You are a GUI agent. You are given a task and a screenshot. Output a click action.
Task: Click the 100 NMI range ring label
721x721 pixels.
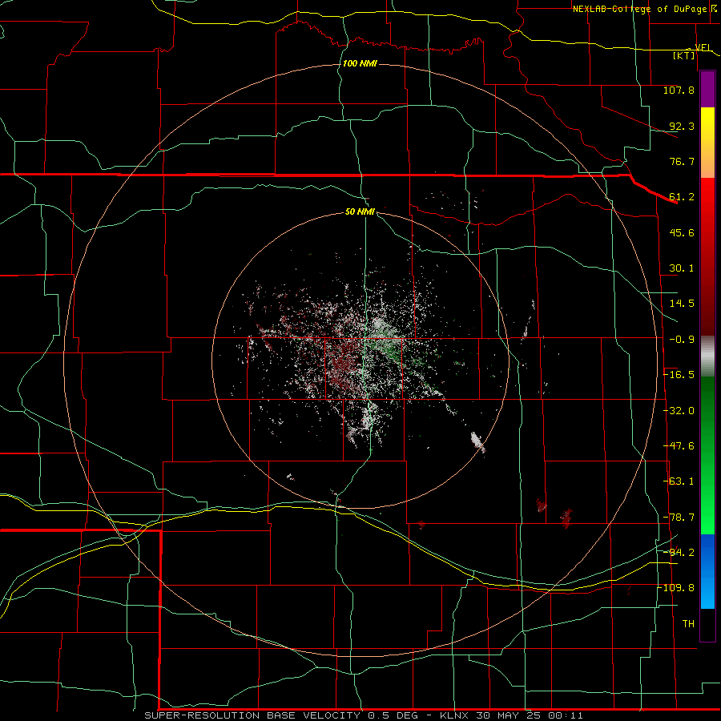[360, 63]
